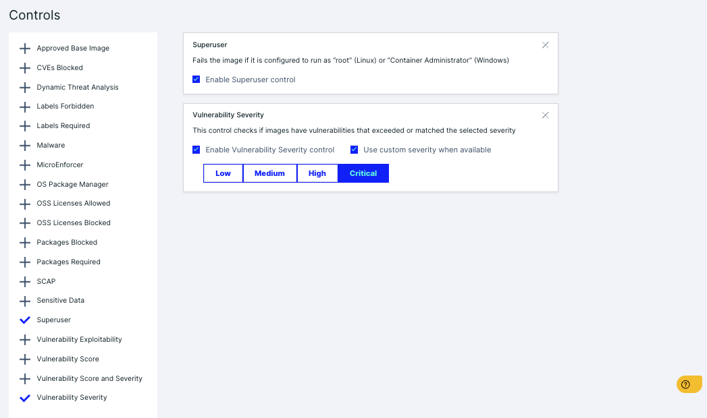Choose High on the severity selector
707x418 pixels.
(x=317, y=173)
